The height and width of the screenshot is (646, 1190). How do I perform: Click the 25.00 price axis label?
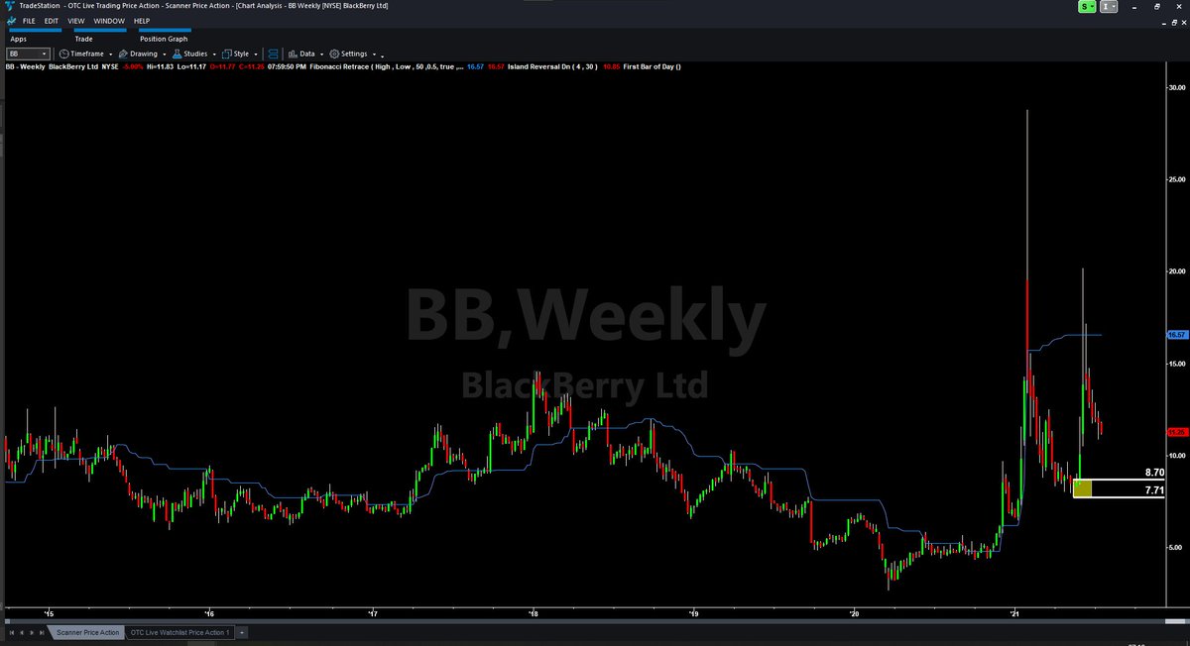point(1178,179)
